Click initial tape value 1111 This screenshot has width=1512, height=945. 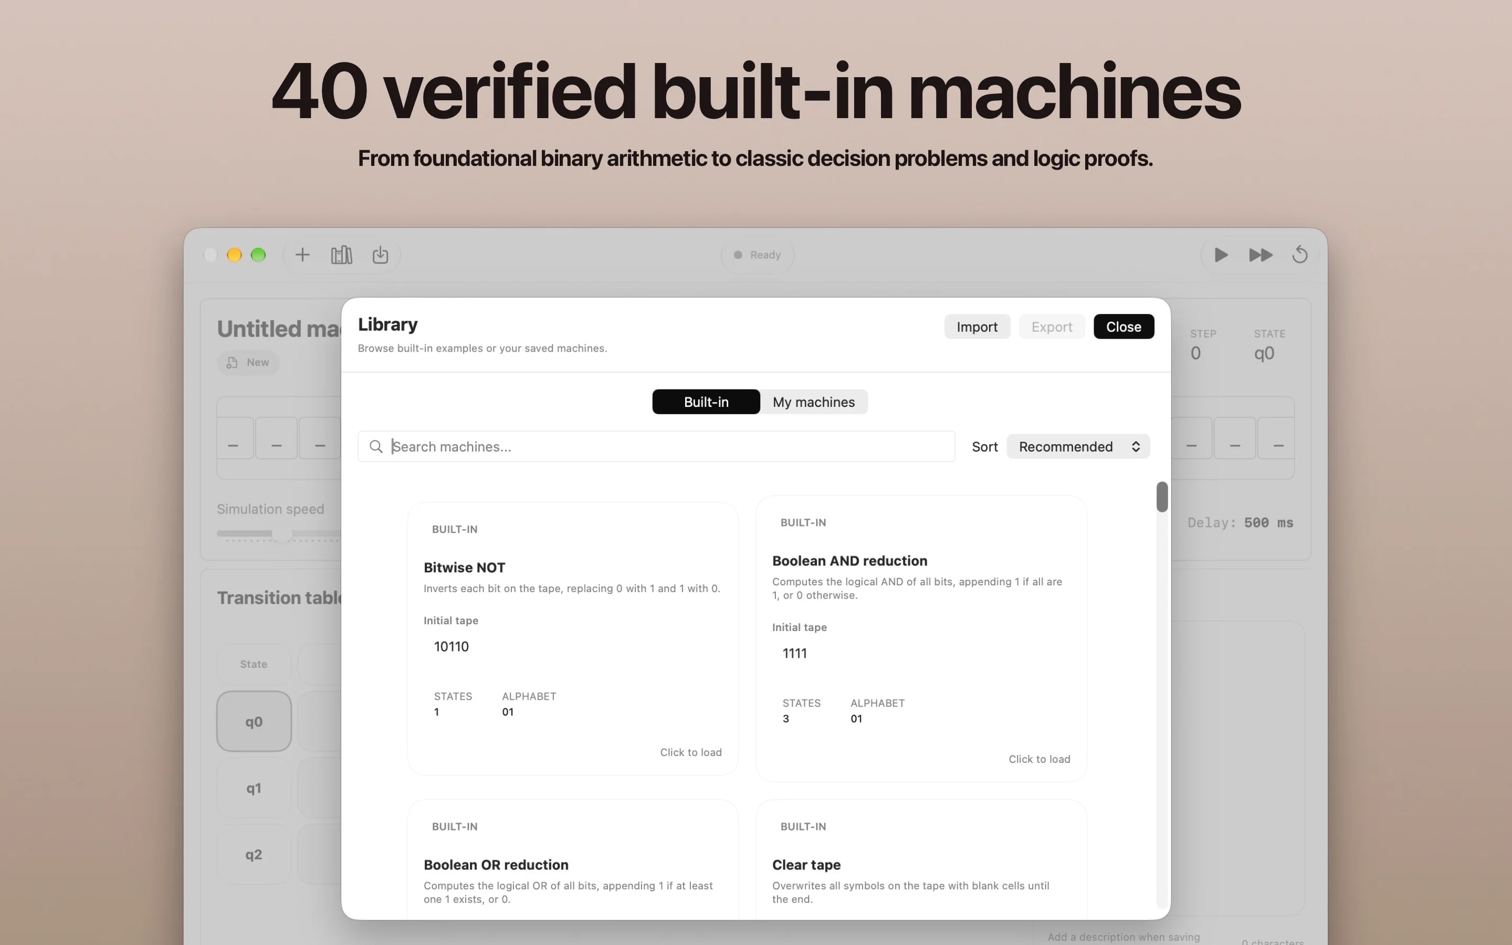point(794,654)
